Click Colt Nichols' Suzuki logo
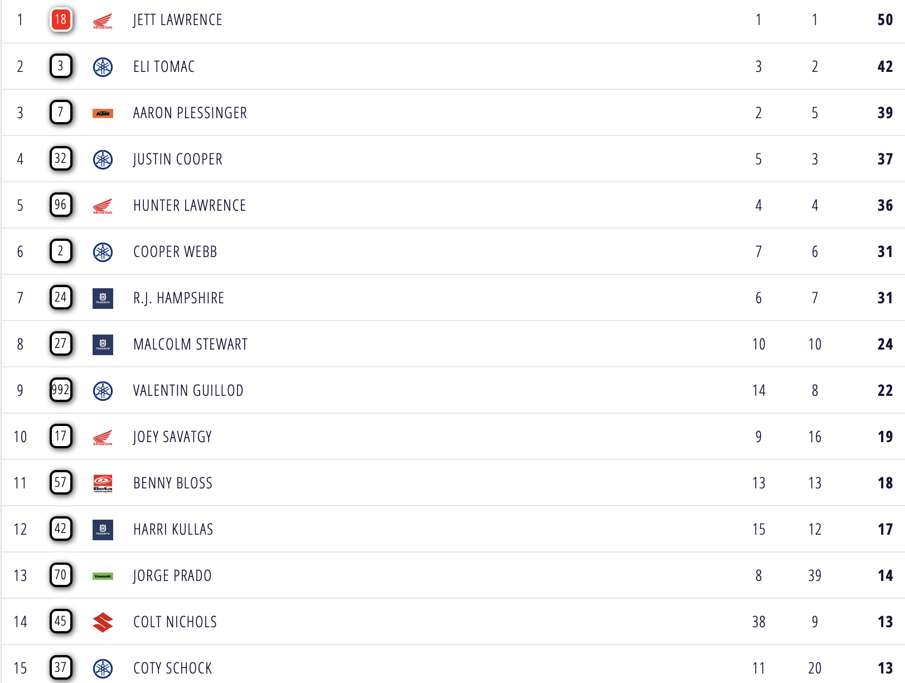Screen dimensions: 905x683 click(x=103, y=622)
